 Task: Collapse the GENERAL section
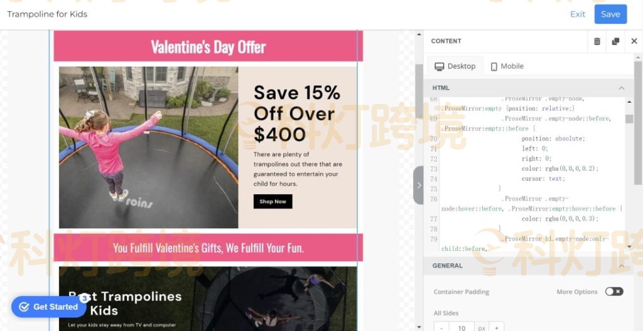pos(621,266)
